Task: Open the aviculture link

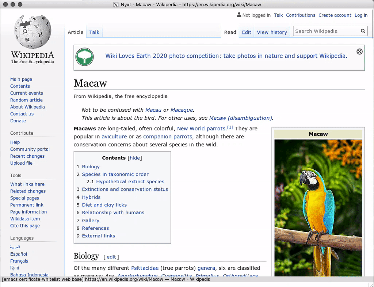Action: pyautogui.click(x=114, y=137)
